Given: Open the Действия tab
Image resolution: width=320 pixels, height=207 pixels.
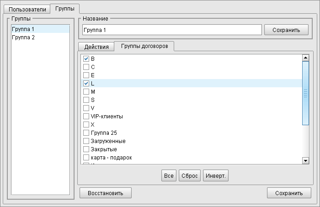Looking at the screenshot, I should click(x=96, y=47).
